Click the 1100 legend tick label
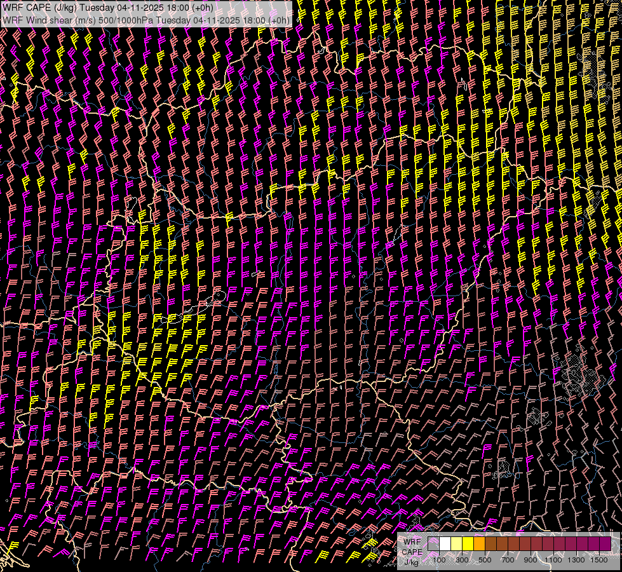The height and width of the screenshot is (572, 622). tap(553, 560)
